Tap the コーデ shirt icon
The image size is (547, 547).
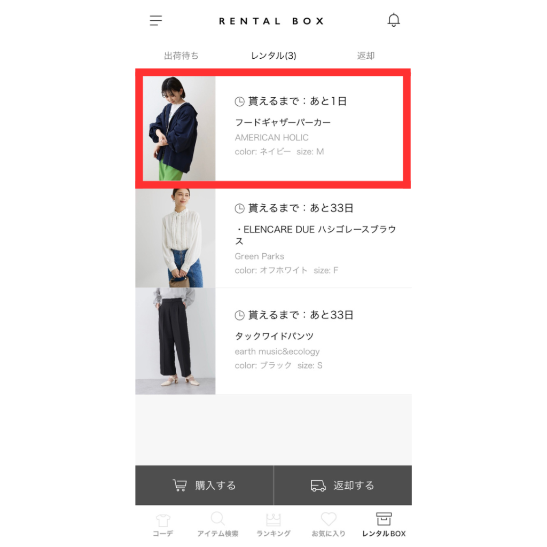(x=163, y=520)
